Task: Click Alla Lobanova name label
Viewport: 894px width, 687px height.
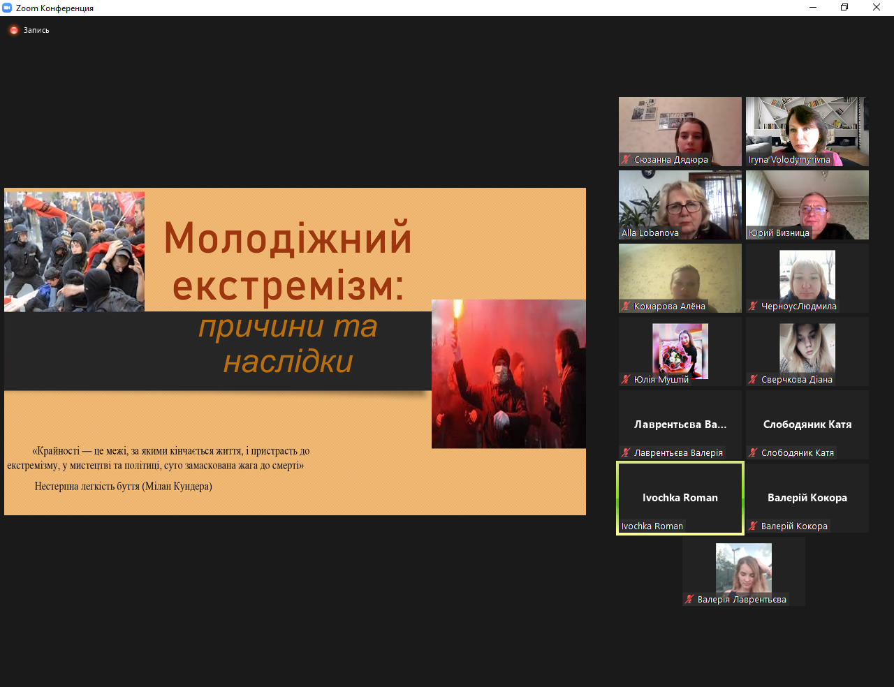Action: click(650, 233)
